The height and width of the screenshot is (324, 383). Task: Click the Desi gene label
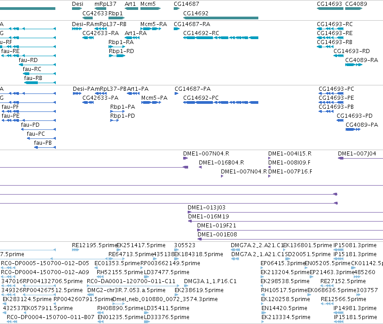click(x=77, y=4)
